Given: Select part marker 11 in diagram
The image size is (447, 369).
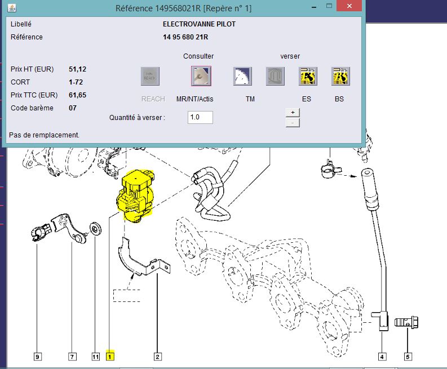Looking at the screenshot, I should (x=95, y=357).
